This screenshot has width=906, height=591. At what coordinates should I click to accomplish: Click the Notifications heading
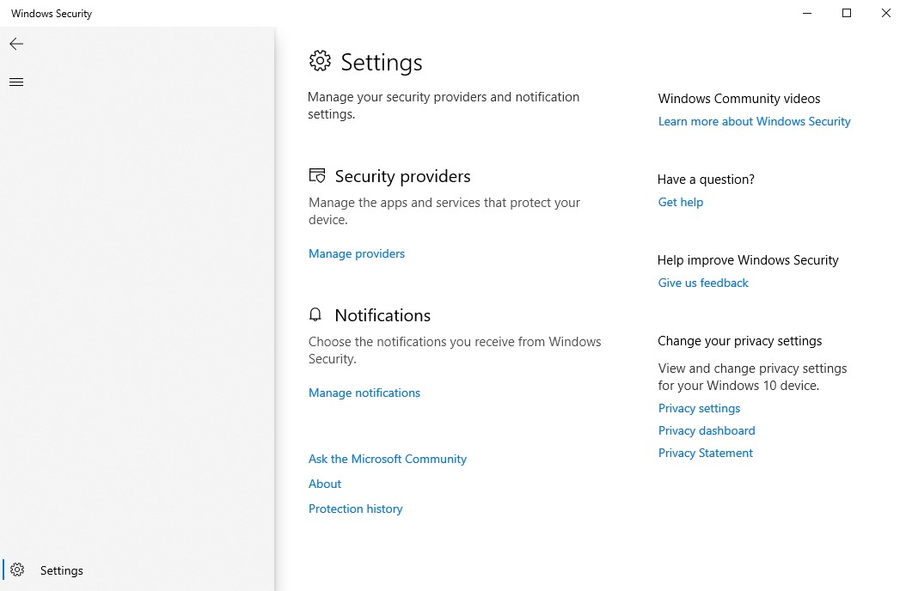[383, 315]
